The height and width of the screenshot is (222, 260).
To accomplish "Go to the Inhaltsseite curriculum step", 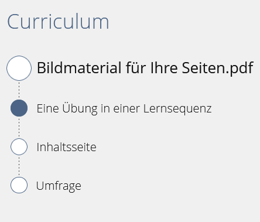I will coord(66,147).
